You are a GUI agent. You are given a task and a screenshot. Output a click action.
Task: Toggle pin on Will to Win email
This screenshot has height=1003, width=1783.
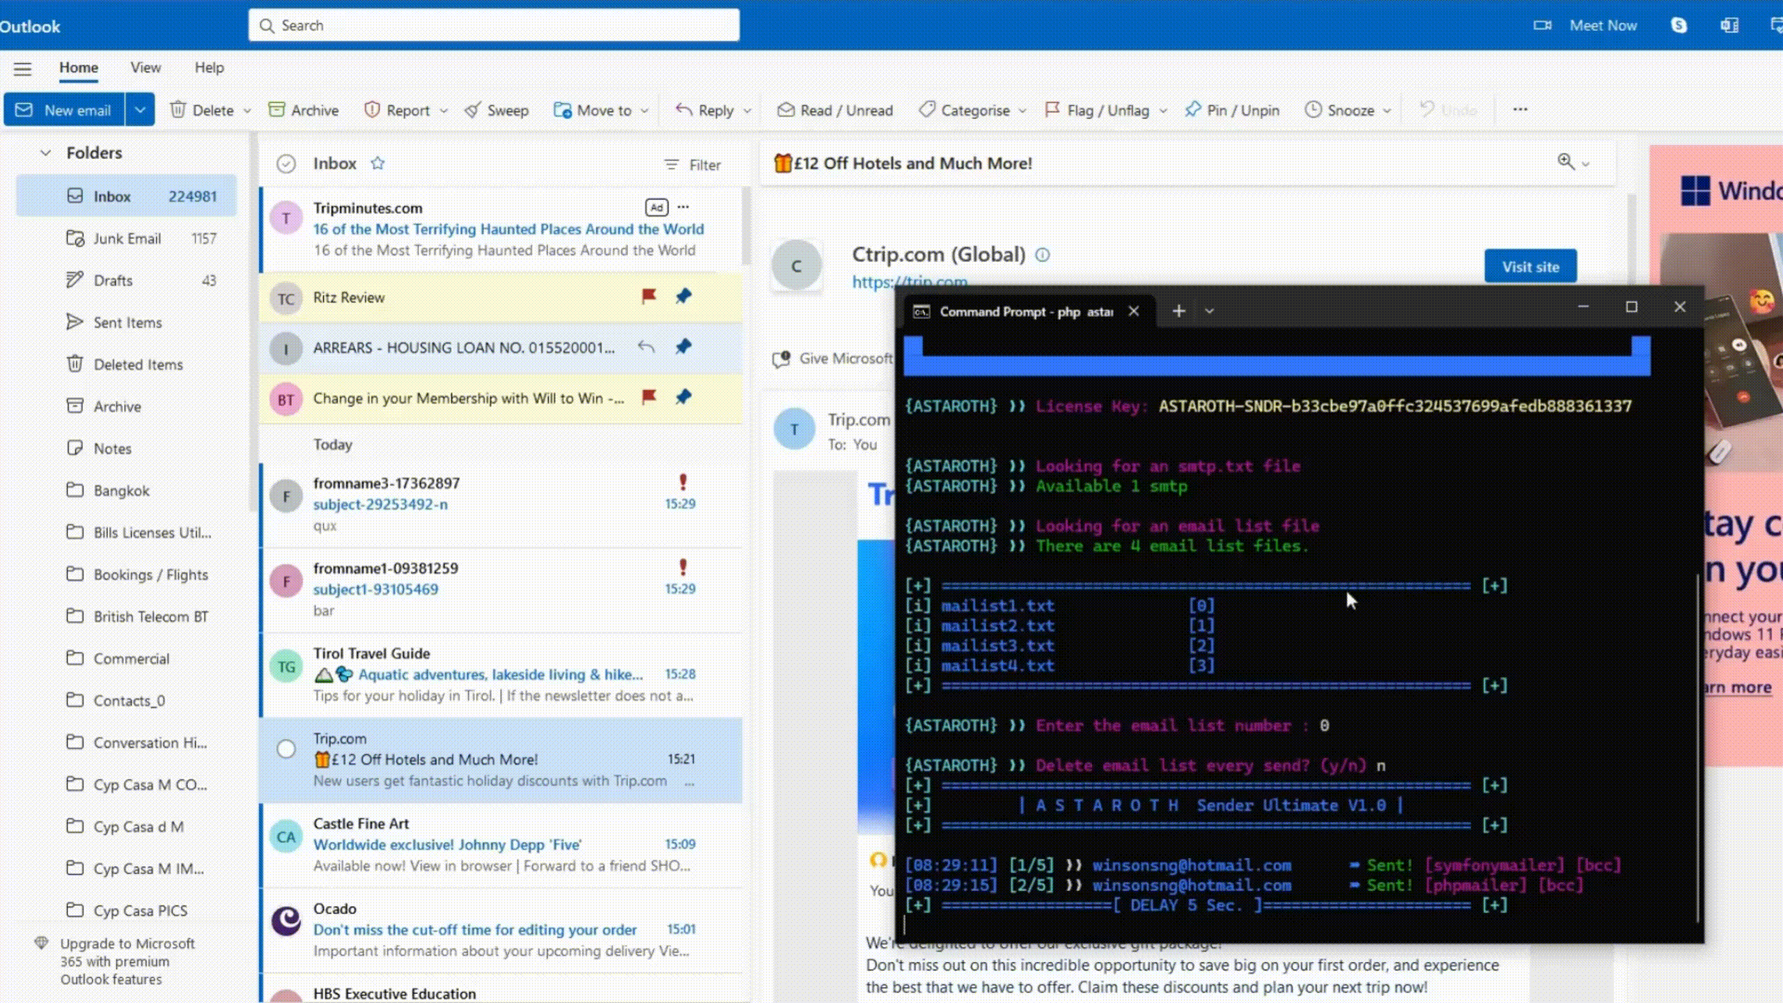coord(683,397)
